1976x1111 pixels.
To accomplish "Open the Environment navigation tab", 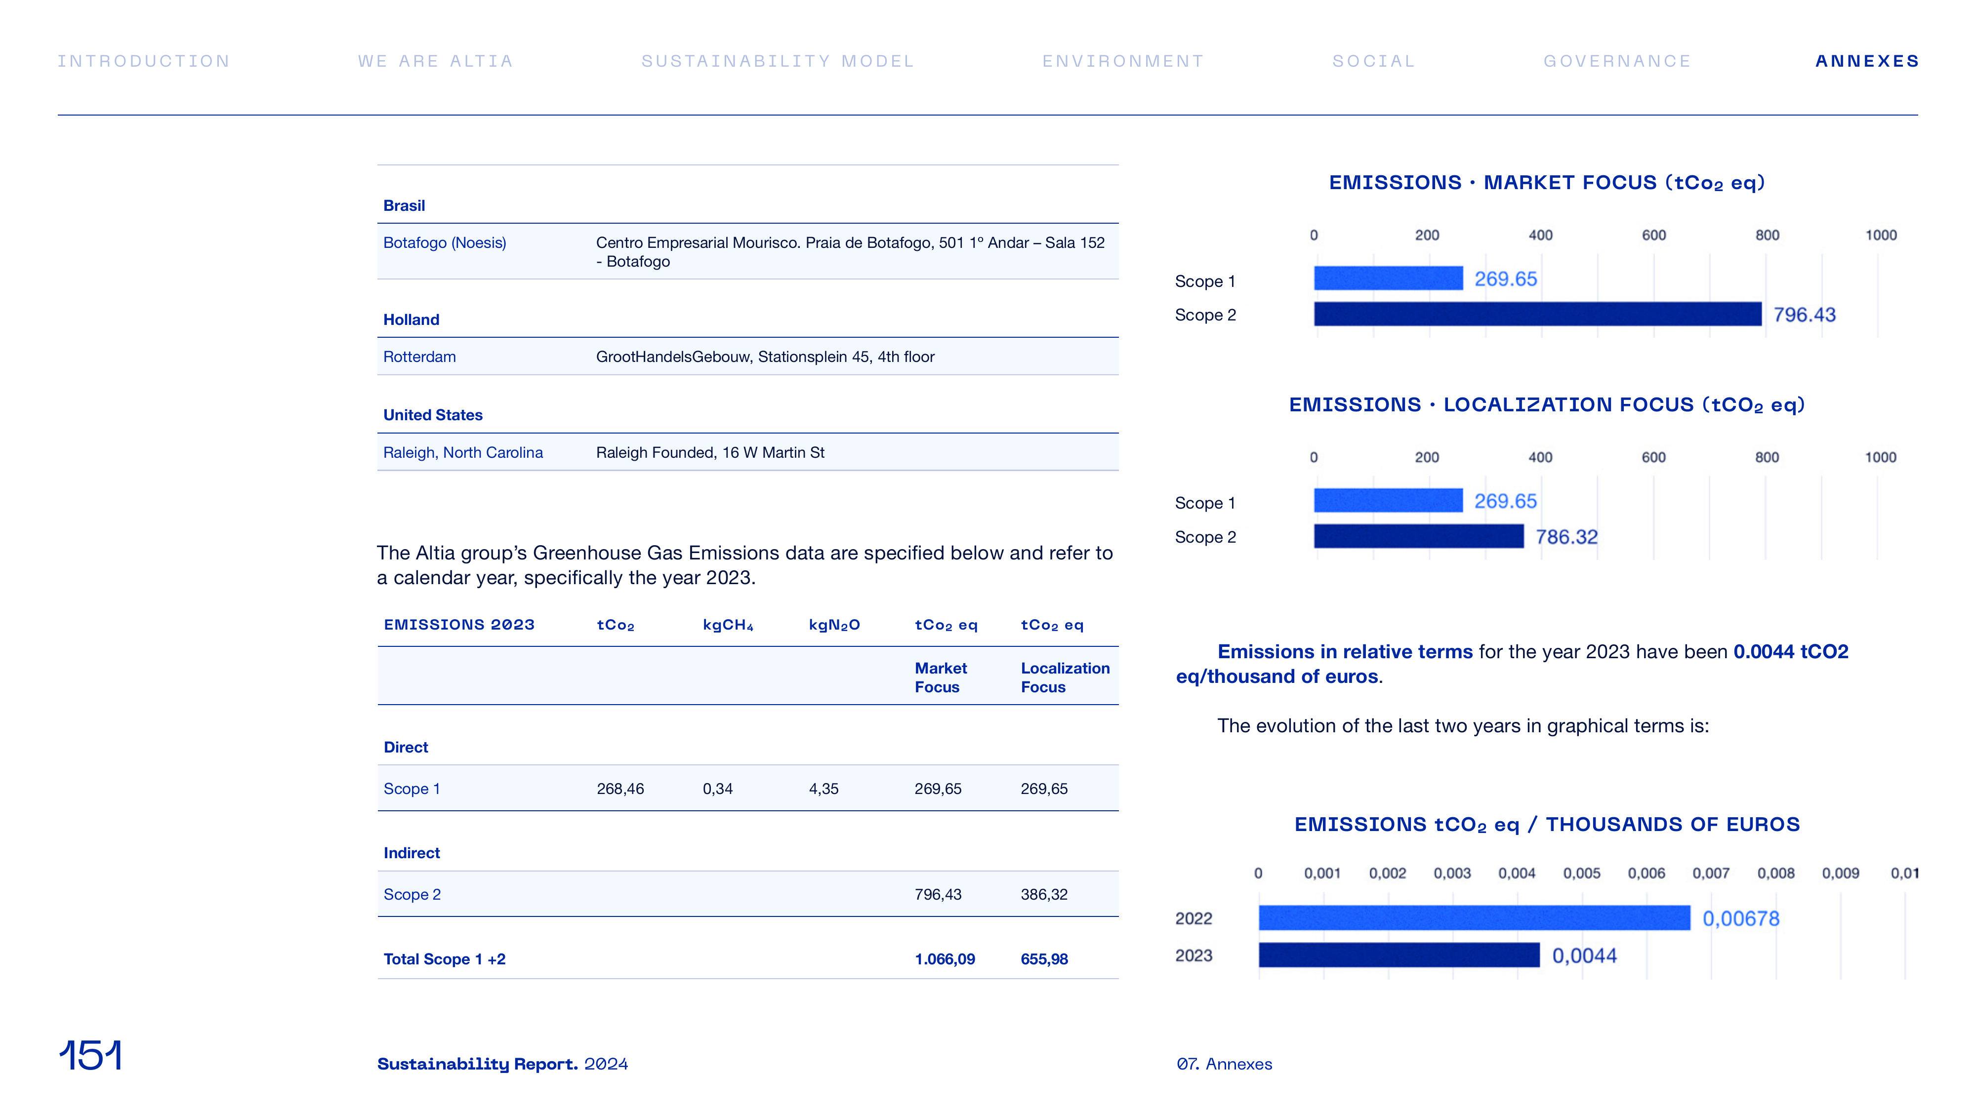I will tap(1123, 61).
